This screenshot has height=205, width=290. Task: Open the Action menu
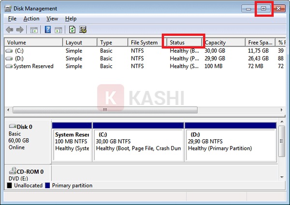(31, 18)
